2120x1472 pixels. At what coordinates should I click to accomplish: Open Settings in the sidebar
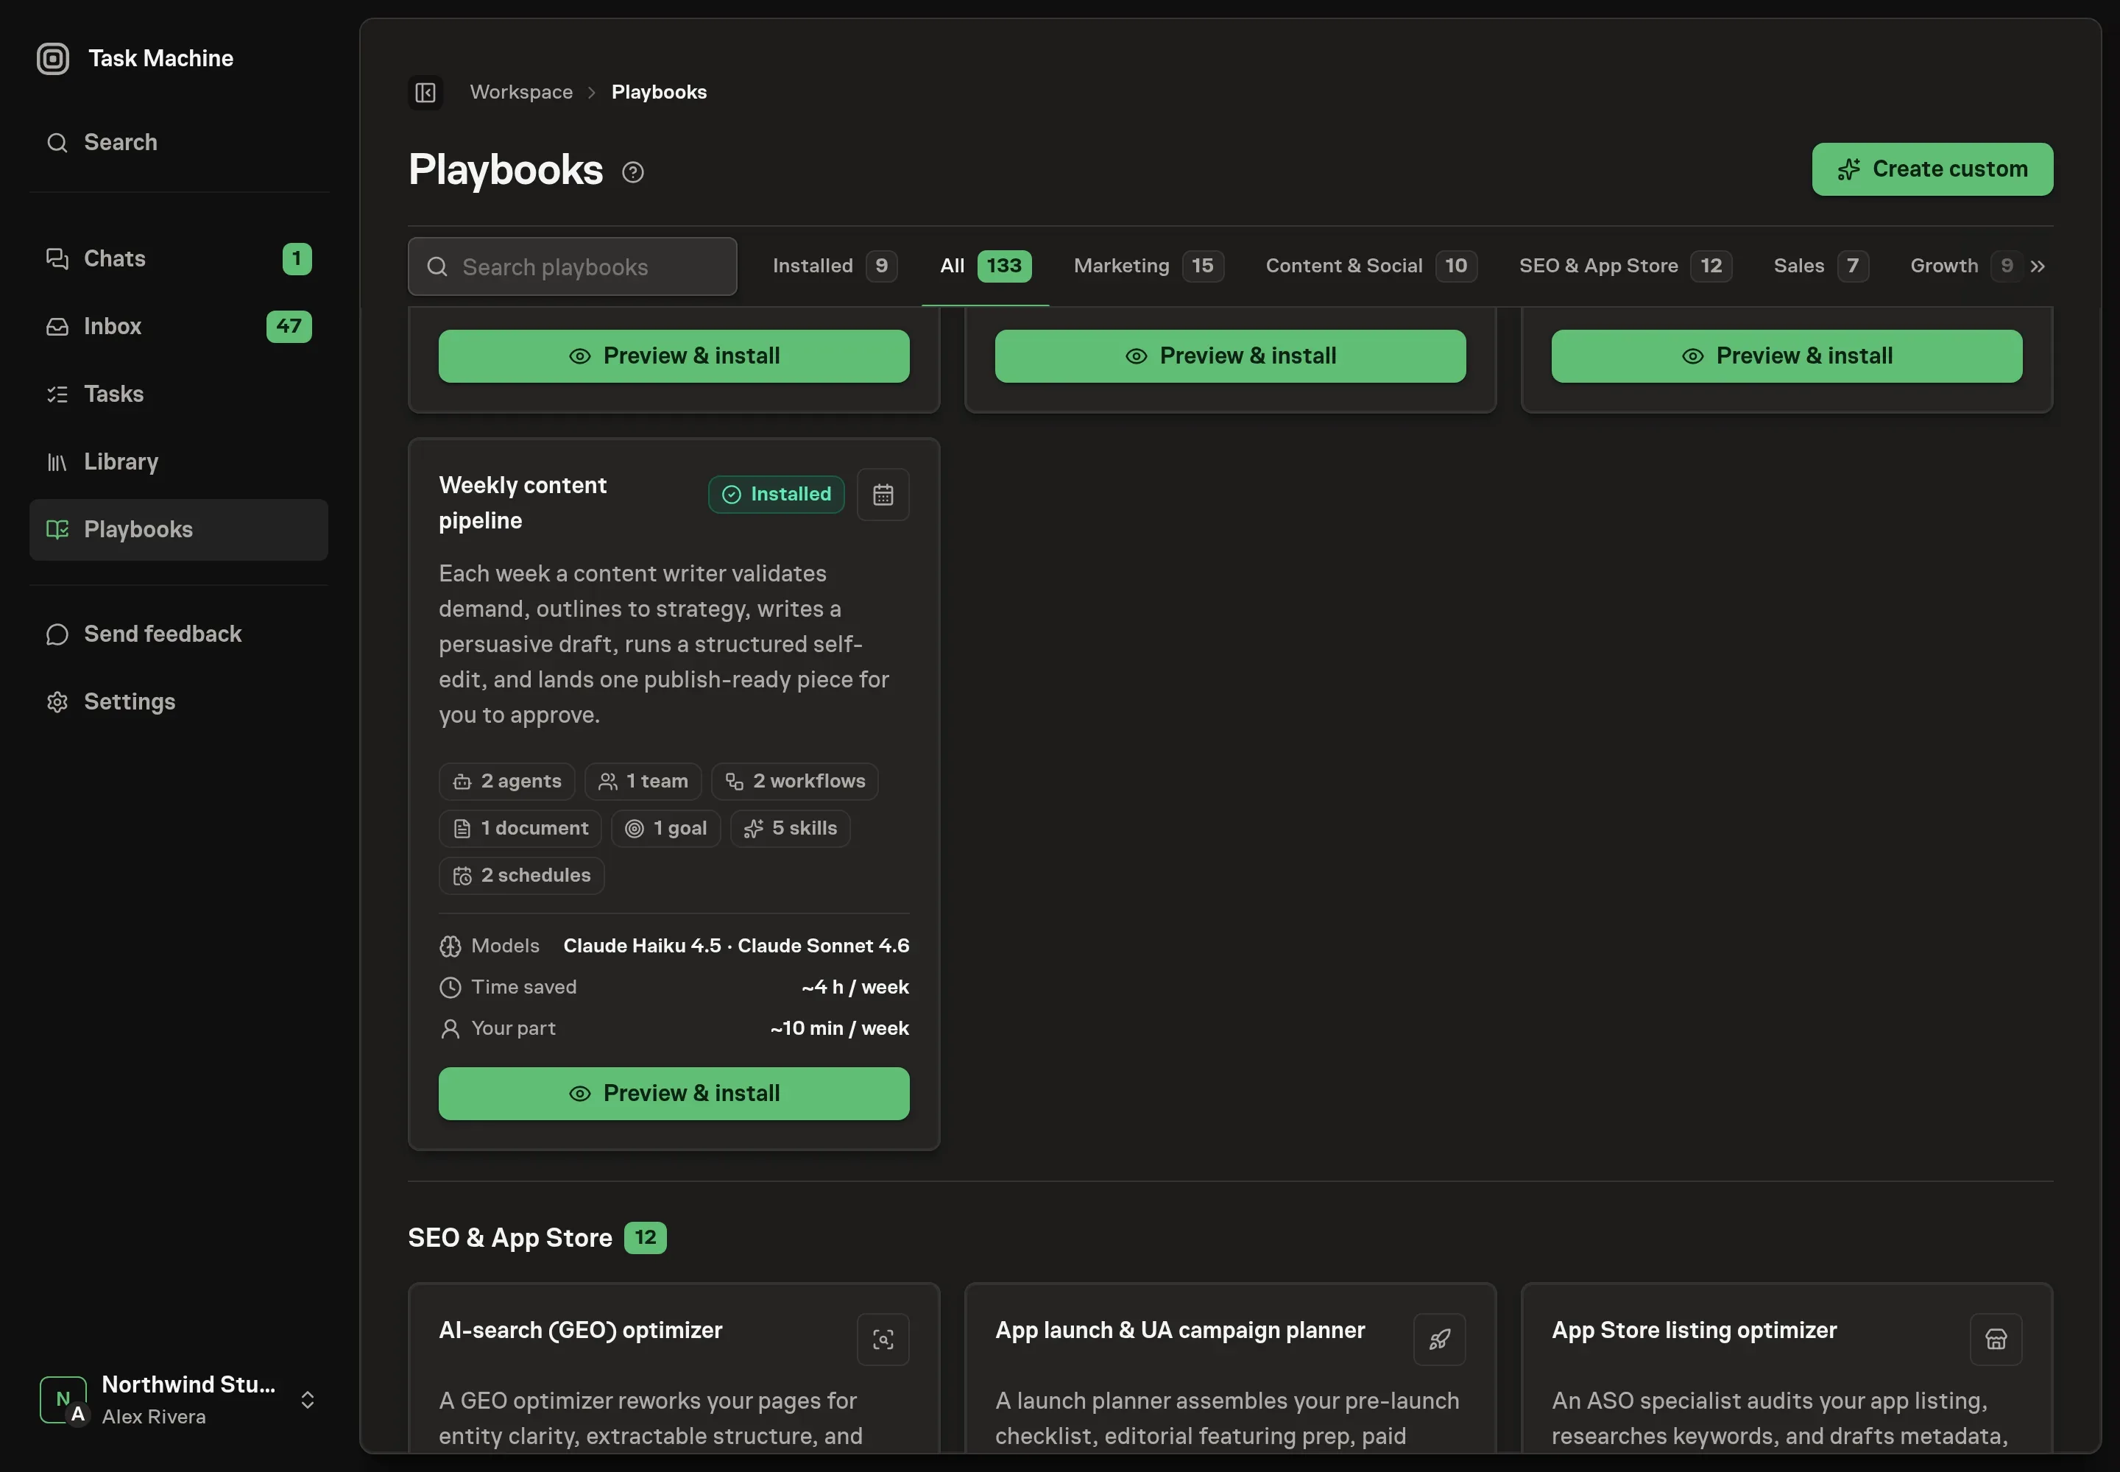pyautogui.click(x=179, y=702)
